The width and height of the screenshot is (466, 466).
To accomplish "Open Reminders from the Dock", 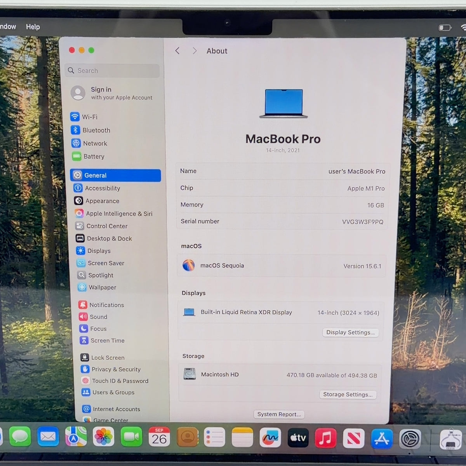I will [x=215, y=438].
